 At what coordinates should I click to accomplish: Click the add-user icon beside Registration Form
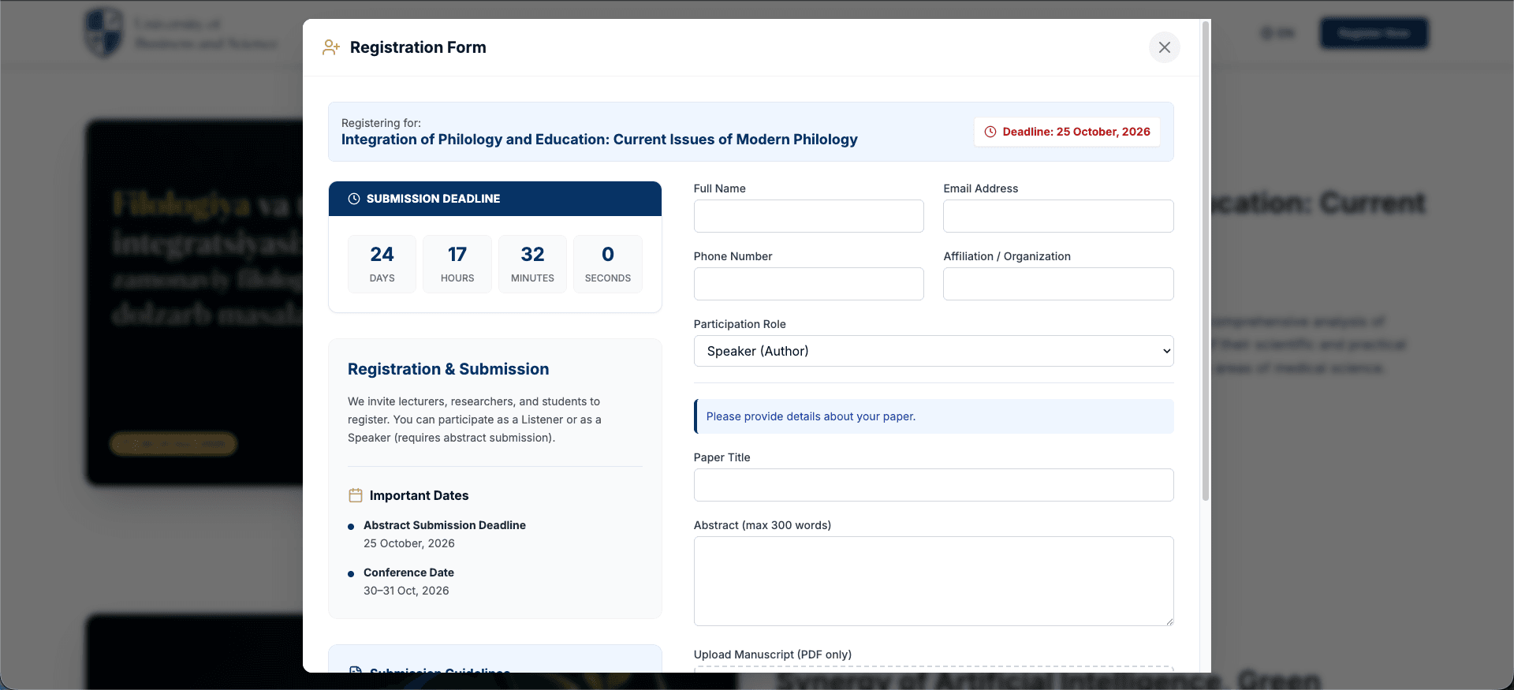tap(331, 47)
